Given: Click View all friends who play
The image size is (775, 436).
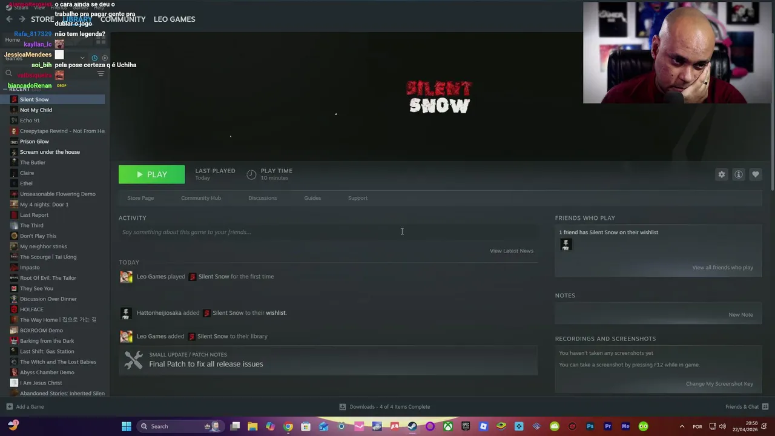Looking at the screenshot, I should (723, 268).
